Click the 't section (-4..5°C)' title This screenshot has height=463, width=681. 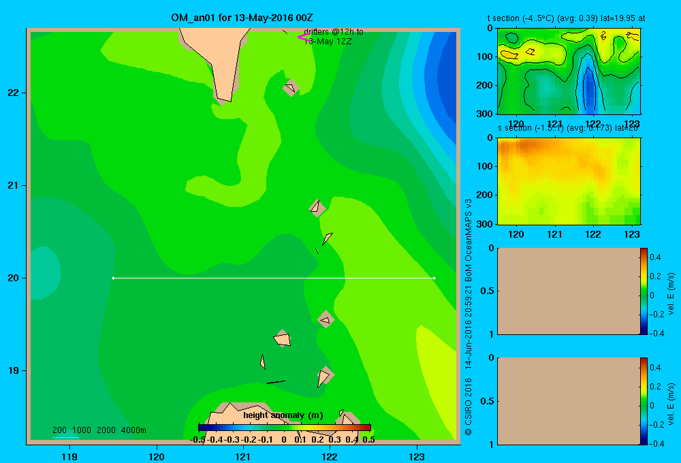(566, 18)
